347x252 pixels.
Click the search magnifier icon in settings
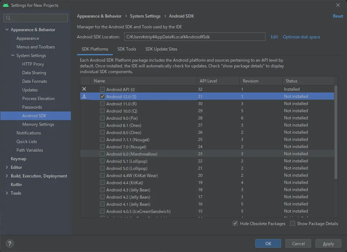point(8,18)
